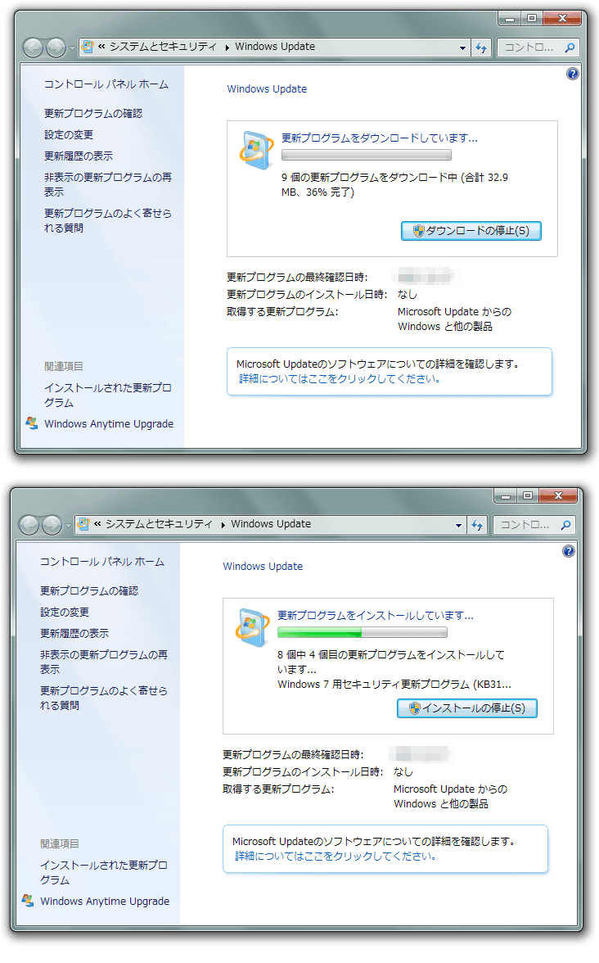Open 設定の変更 in bottom window
The image size is (599, 963).
point(65,612)
